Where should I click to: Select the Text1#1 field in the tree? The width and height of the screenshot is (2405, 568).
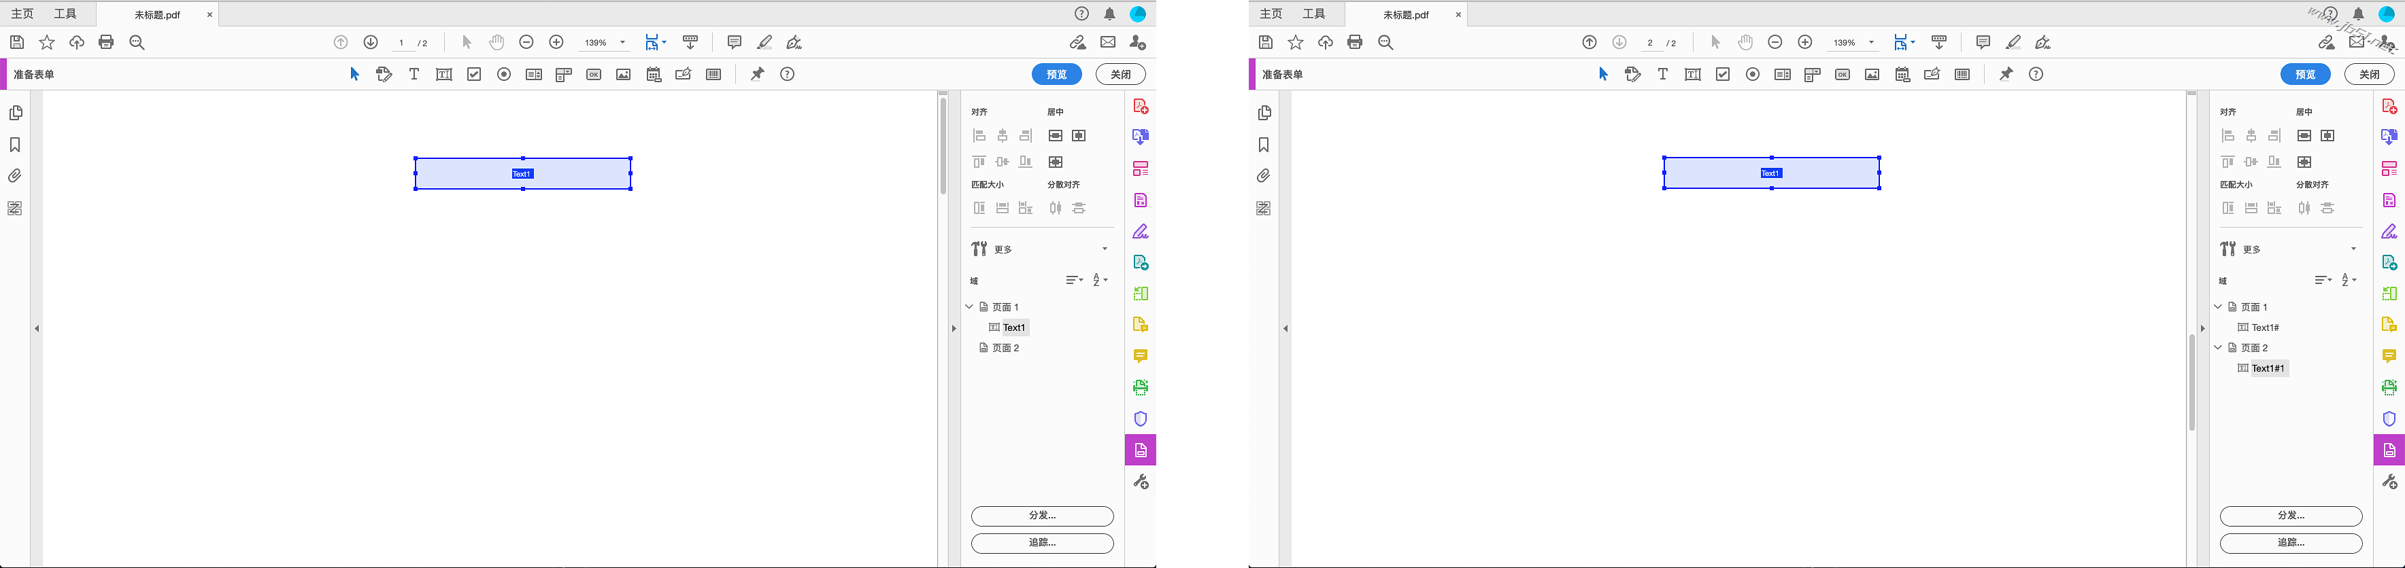pyautogui.click(x=2268, y=368)
